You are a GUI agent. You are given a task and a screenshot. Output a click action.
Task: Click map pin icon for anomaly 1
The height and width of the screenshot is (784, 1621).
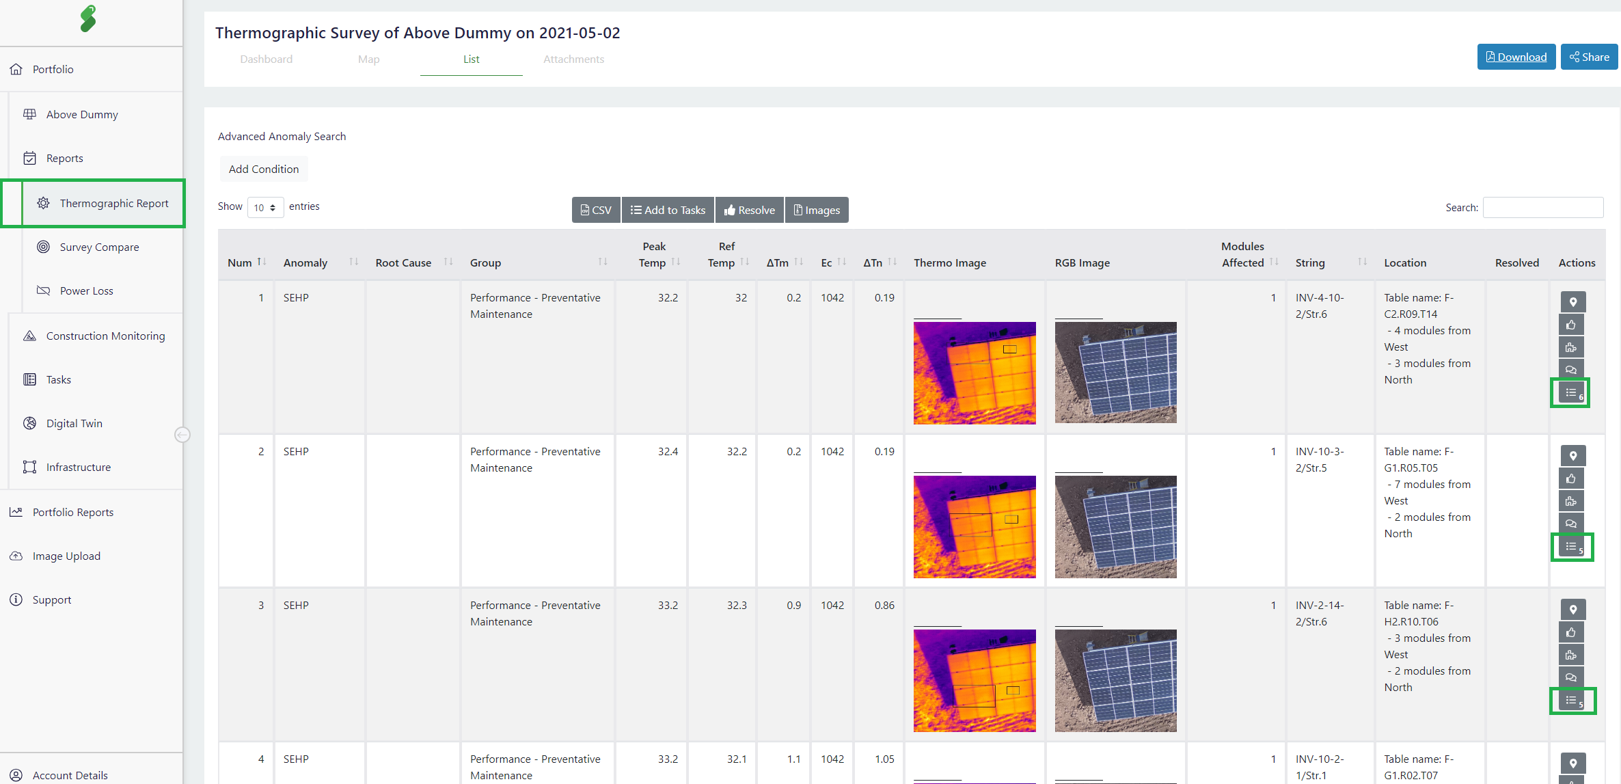tap(1572, 302)
